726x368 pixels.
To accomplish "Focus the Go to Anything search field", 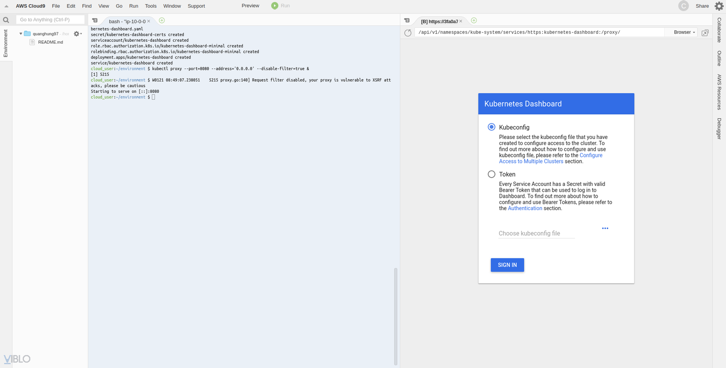I will (x=50, y=20).
